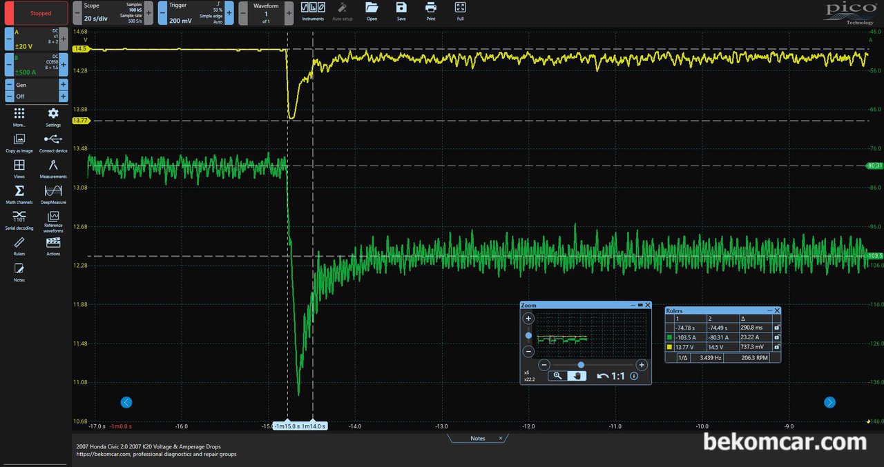Select the magnifier zoom tool
The image size is (884, 467).
pos(557,375)
